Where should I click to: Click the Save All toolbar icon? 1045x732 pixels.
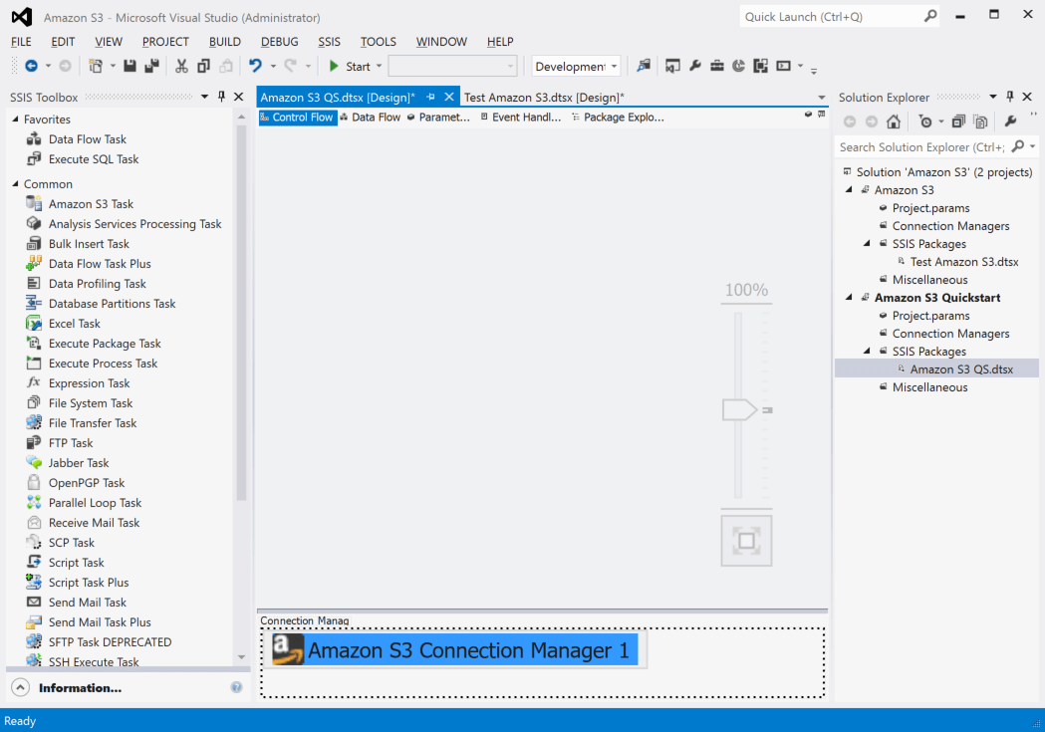pos(152,66)
